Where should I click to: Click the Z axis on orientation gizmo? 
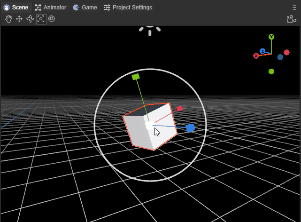tap(263, 51)
